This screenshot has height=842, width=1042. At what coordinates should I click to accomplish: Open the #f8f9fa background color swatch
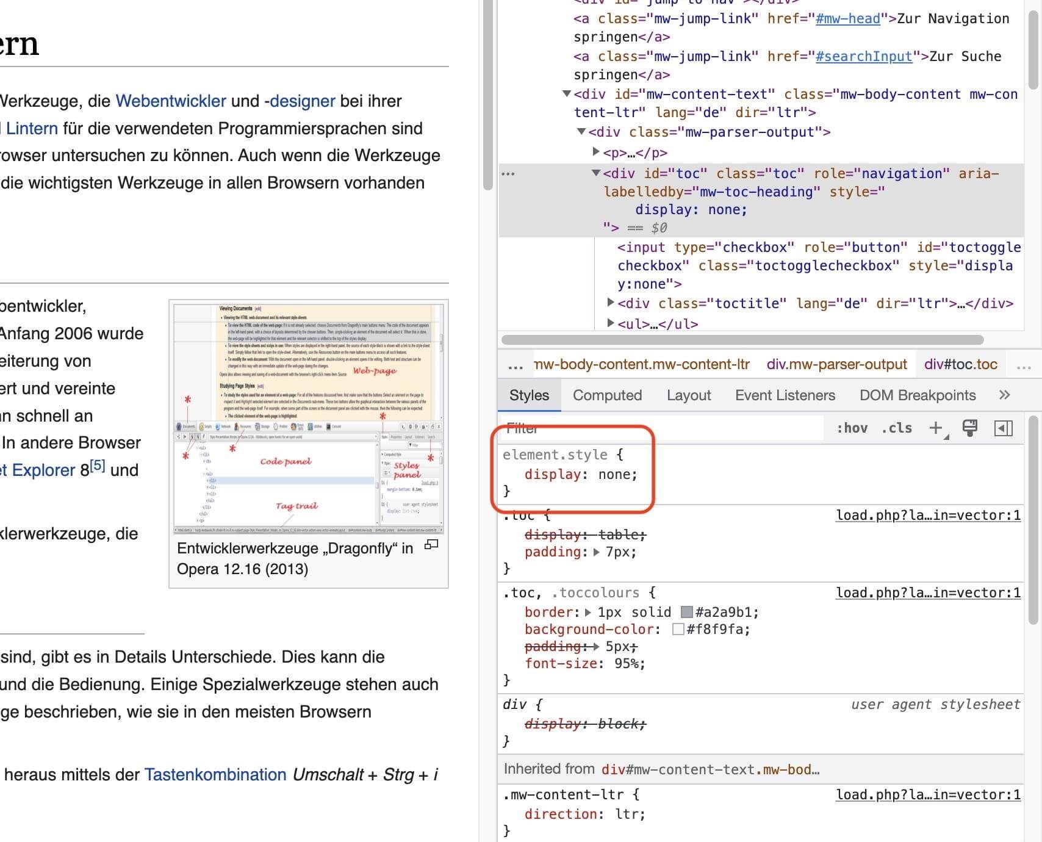(x=678, y=629)
